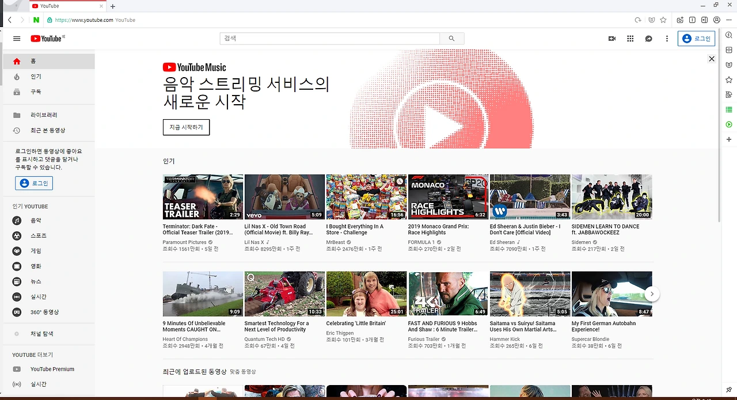The height and width of the screenshot is (400, 737).
Task: Click the browser address bar URL
Action: coord(84,20)
